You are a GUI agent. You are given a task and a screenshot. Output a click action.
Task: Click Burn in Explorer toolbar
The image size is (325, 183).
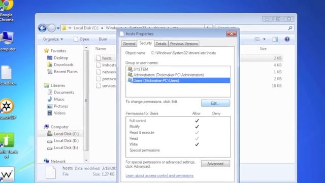pyautogui.click(x=103, y=39)
